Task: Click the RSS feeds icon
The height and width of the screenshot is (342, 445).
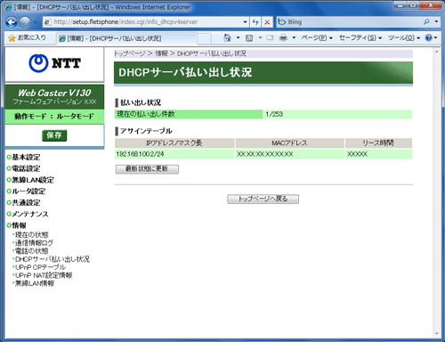Action: pyautogui.click(x=249, y=37)
